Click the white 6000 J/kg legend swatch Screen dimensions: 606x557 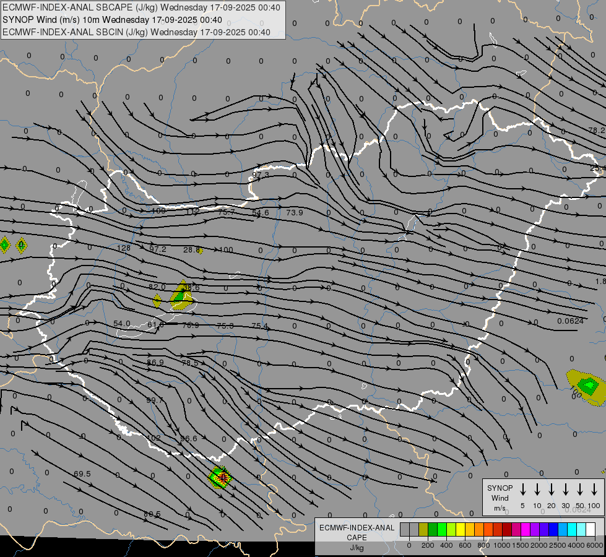point(591,530)
